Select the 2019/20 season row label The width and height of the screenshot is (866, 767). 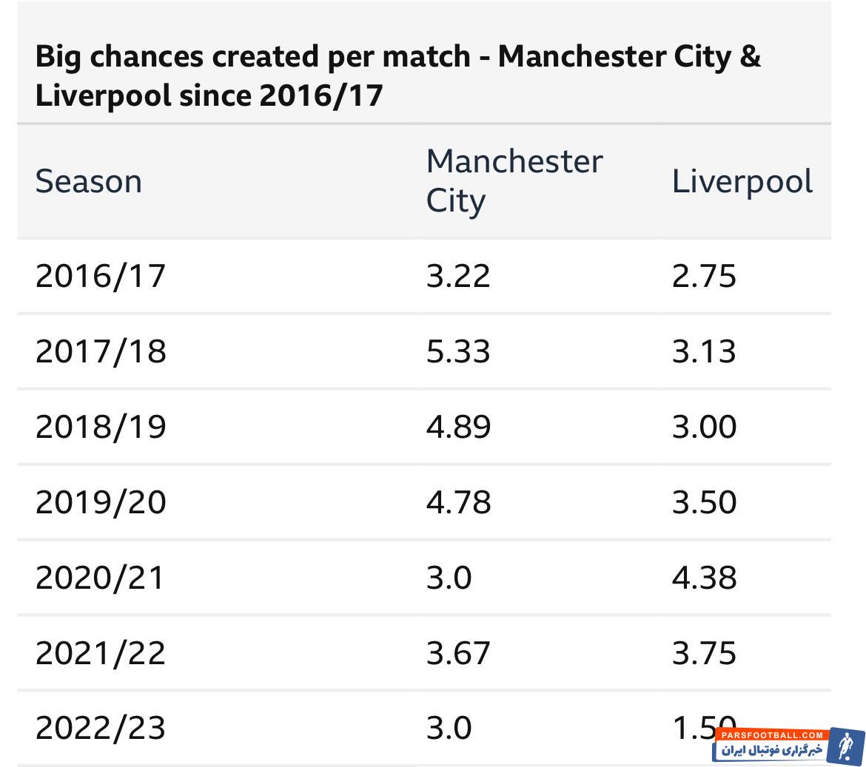tap(100, 502)
